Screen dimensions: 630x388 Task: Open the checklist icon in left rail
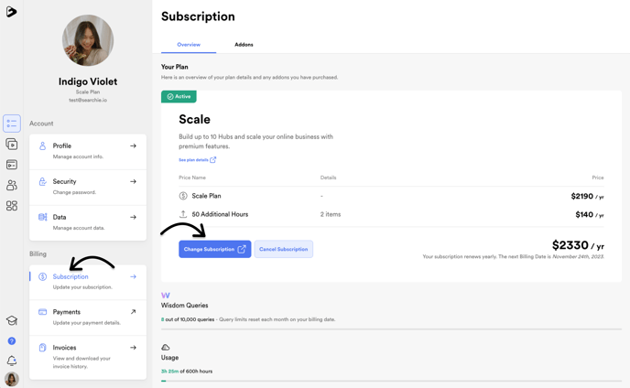click(x=12, y=124)
